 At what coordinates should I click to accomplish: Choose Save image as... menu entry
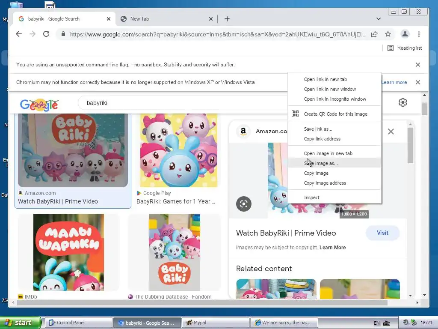pos(334,163)
